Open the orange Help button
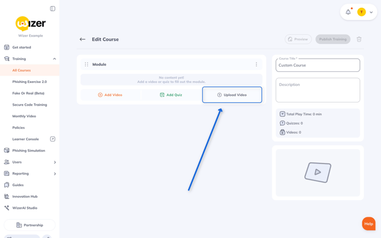This screenshot has width=381, height=238. [369, 224]
